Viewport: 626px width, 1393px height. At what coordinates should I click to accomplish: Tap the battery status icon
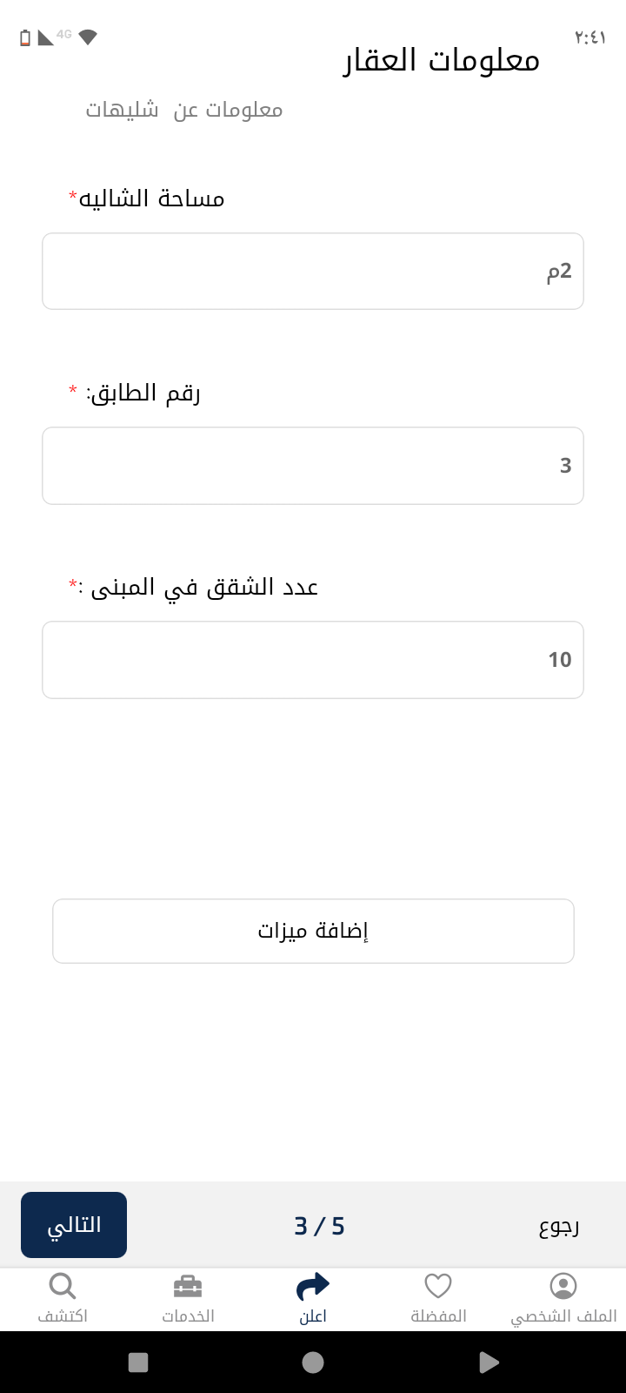coord(25,37)
